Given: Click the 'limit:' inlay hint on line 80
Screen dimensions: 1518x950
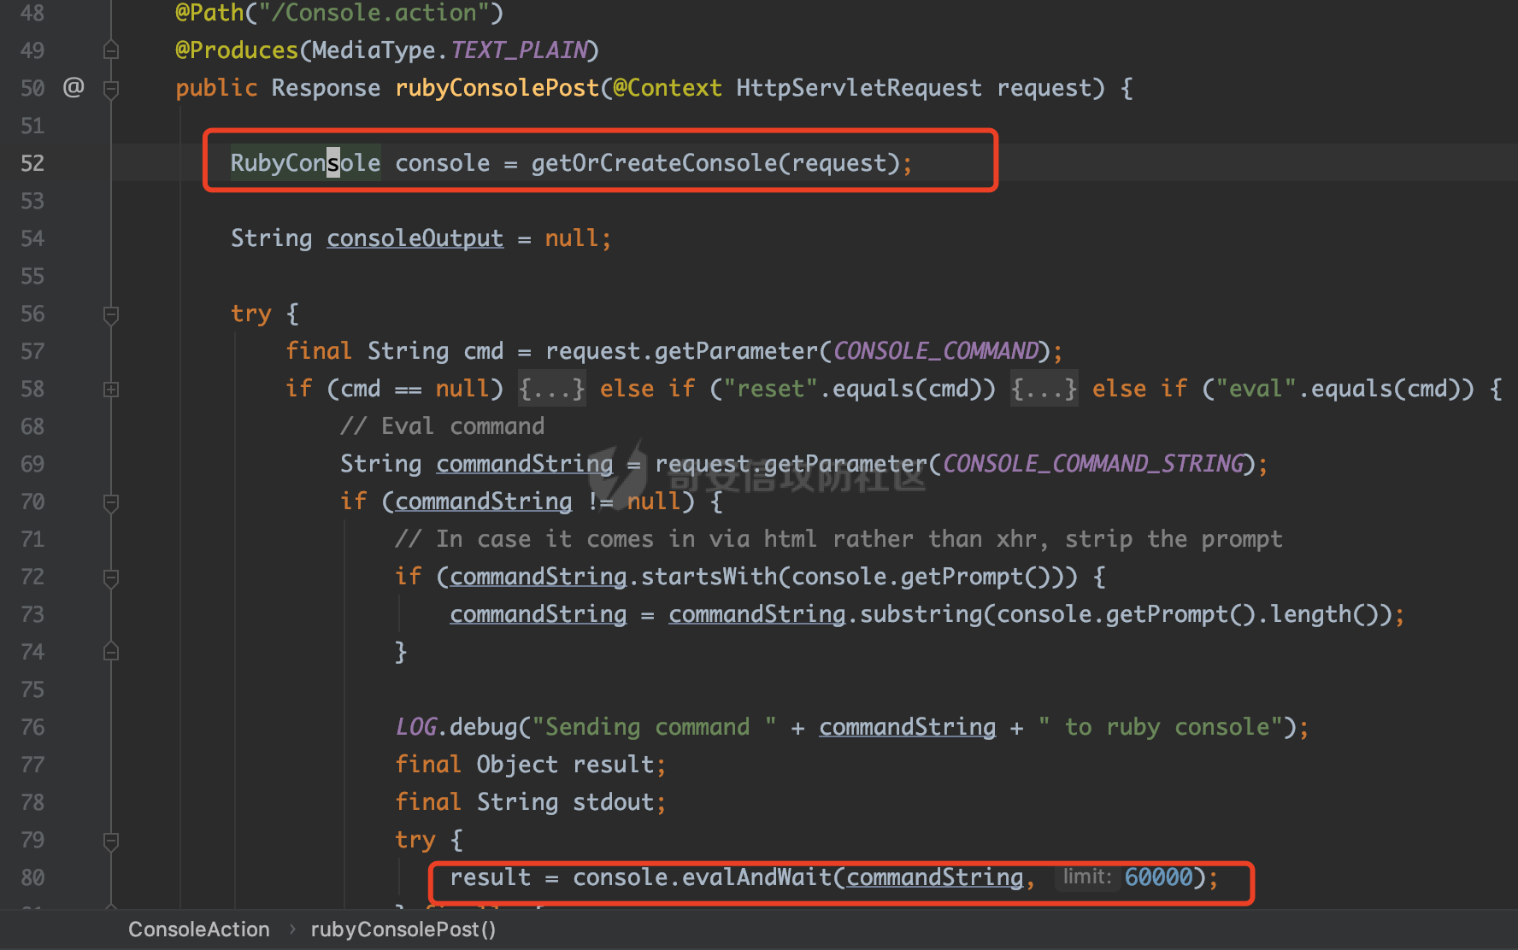Looking at the screenshot, I should coord(1086,877).
